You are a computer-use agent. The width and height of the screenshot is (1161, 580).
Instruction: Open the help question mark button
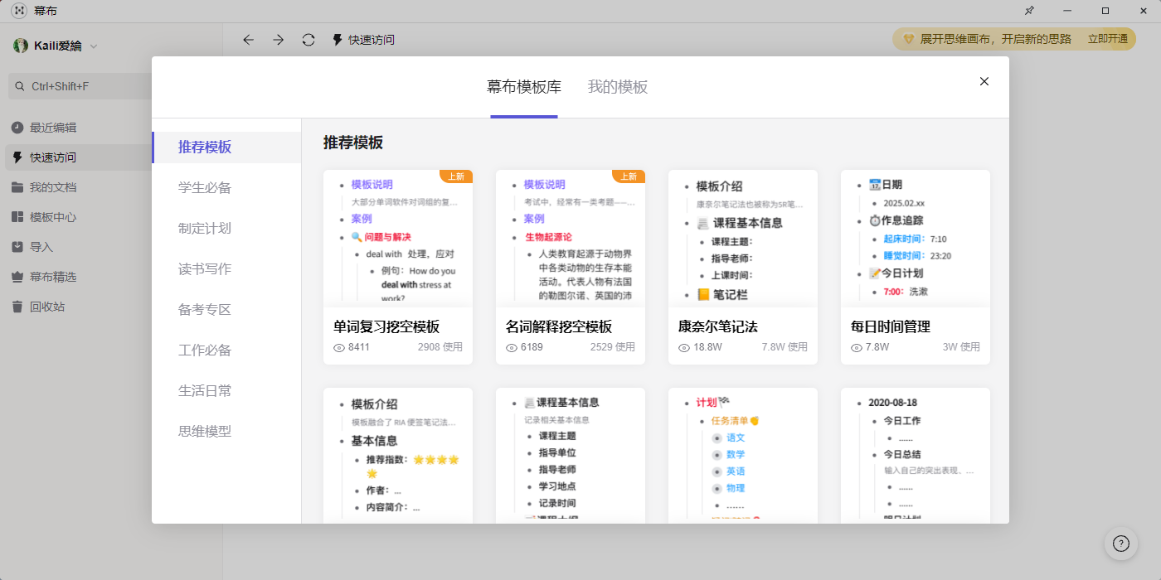(1120, 544)
